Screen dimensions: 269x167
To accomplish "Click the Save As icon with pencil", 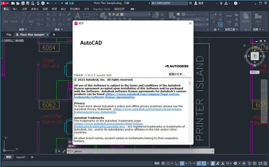I will (x=28, y=3).
